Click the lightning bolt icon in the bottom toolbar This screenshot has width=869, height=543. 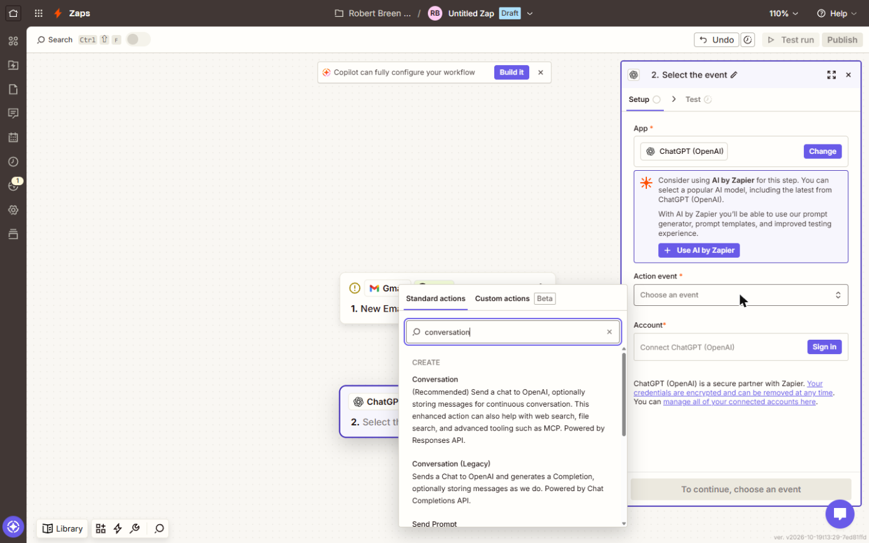tap(118, 529)
